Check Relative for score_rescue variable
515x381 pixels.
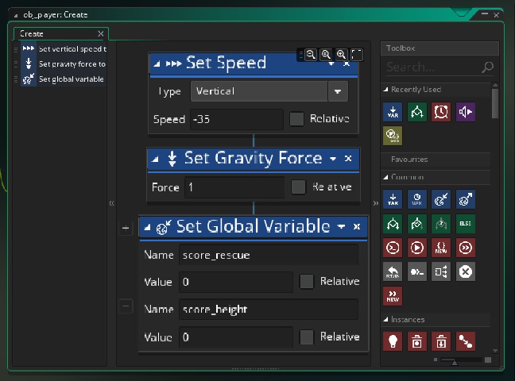click(x=306, y=282)
